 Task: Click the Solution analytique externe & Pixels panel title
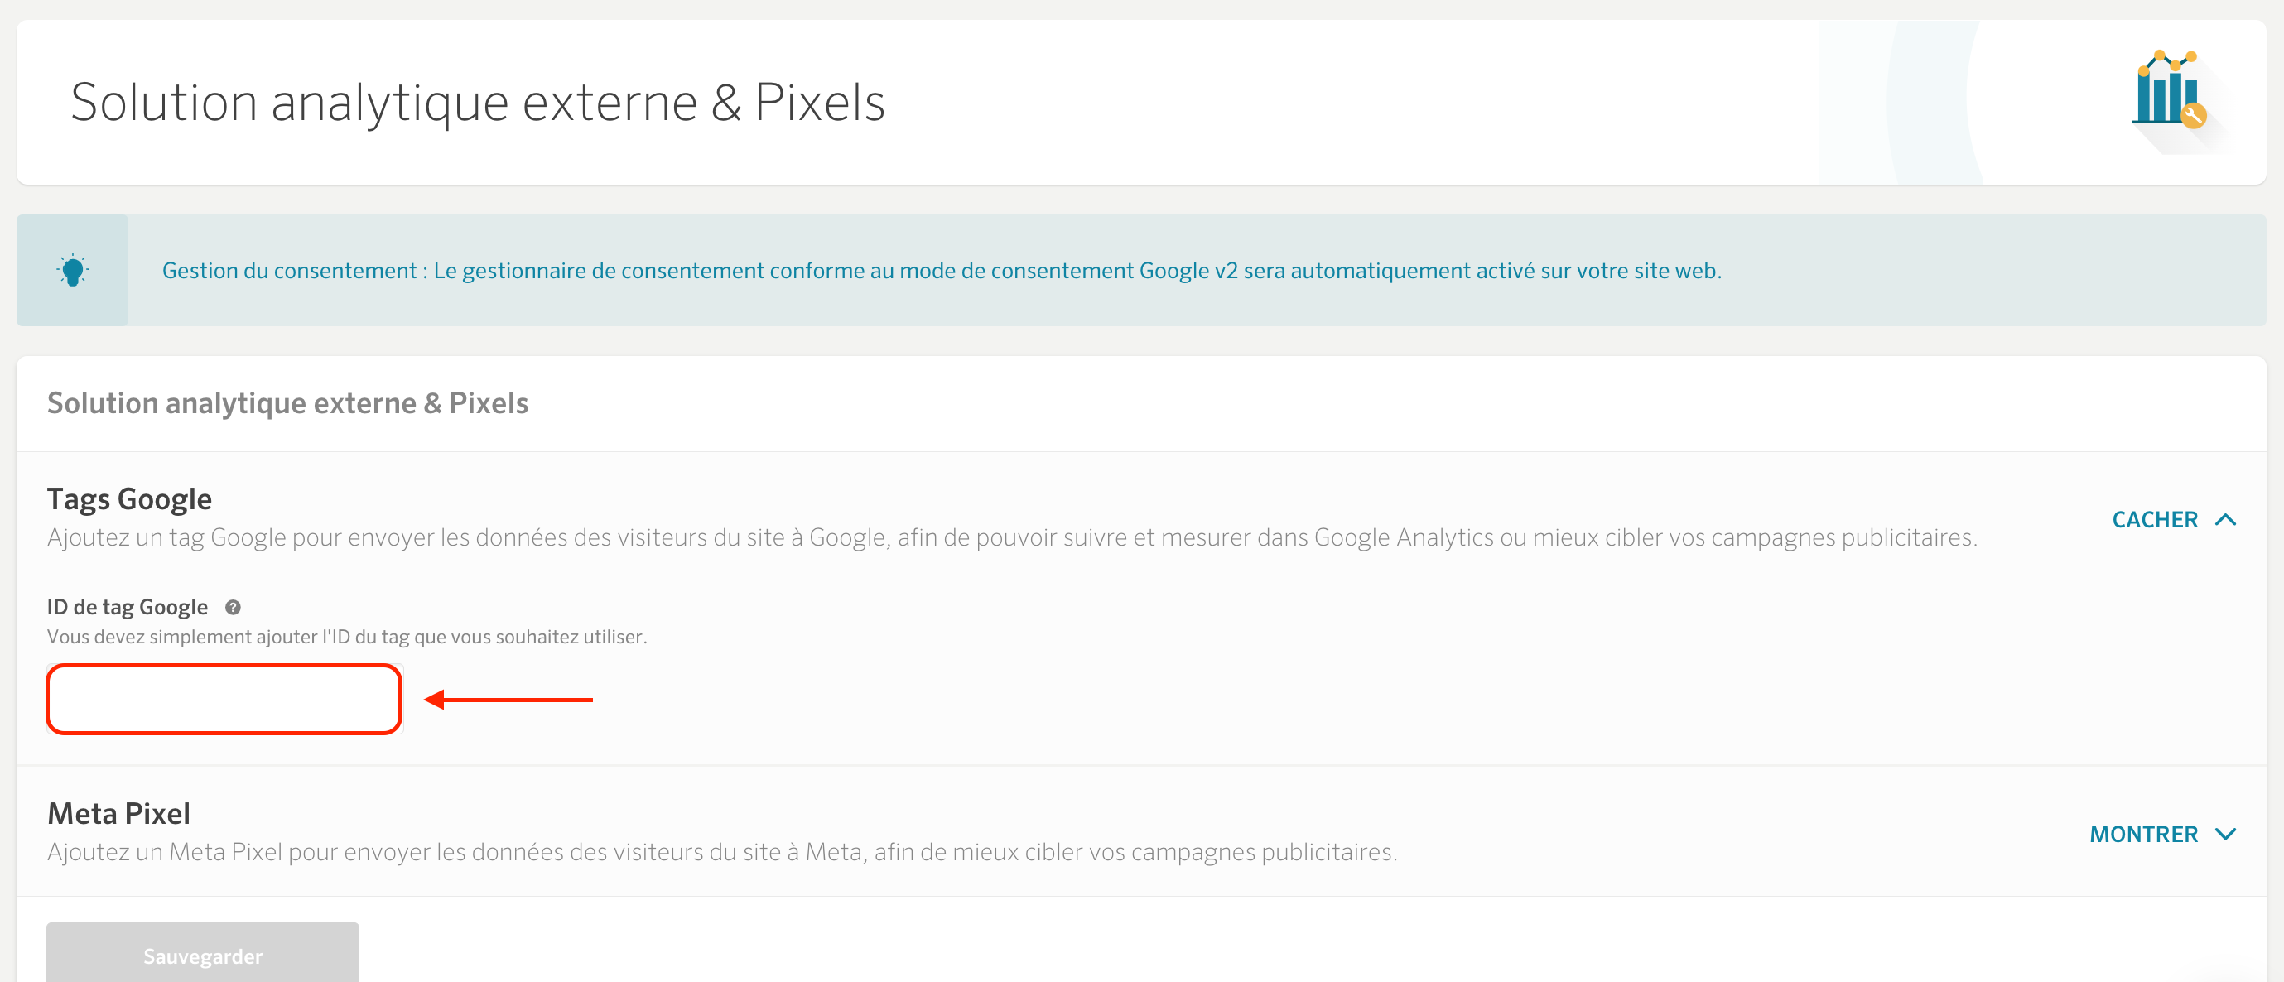(287, 403)
